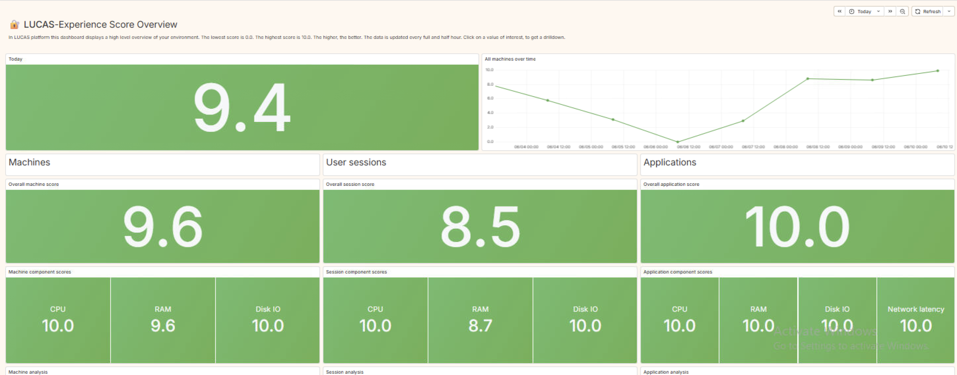Drill down on the 8.5 overall session score
This screenshot has height=375, width=957.
pyautogui.click(x=480, y=226)
